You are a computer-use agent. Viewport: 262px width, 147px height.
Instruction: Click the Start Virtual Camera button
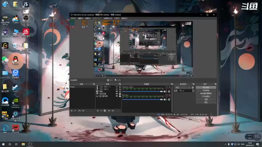click(206, 93)
